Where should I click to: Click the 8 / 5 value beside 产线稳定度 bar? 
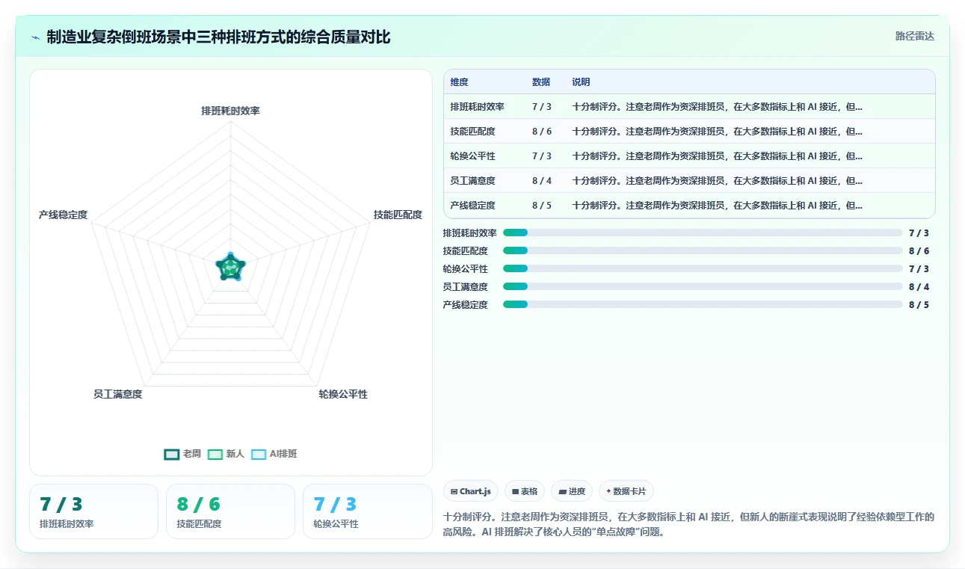[x=919, y=304]
